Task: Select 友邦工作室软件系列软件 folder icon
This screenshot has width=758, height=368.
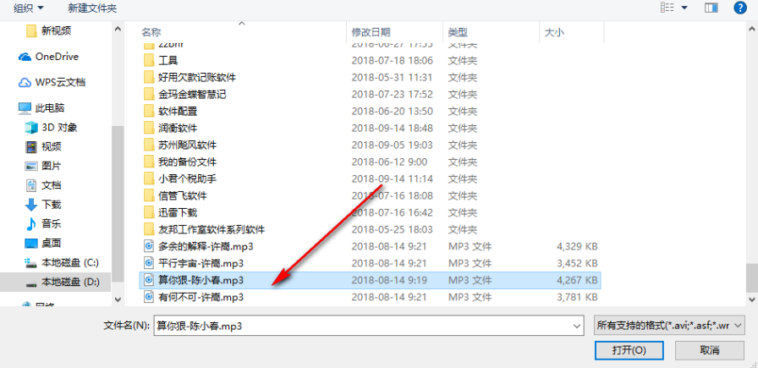Action: [x=149, y=229]
